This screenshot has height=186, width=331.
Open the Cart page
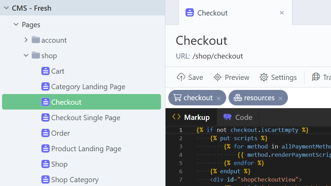tap(58, 71)
